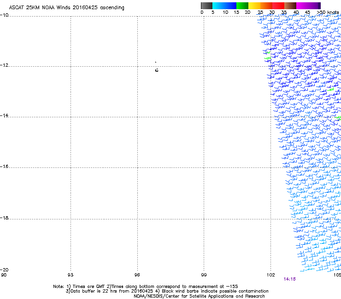
Task: Click the brown 35-40 knots color segment
Action: 290,6
